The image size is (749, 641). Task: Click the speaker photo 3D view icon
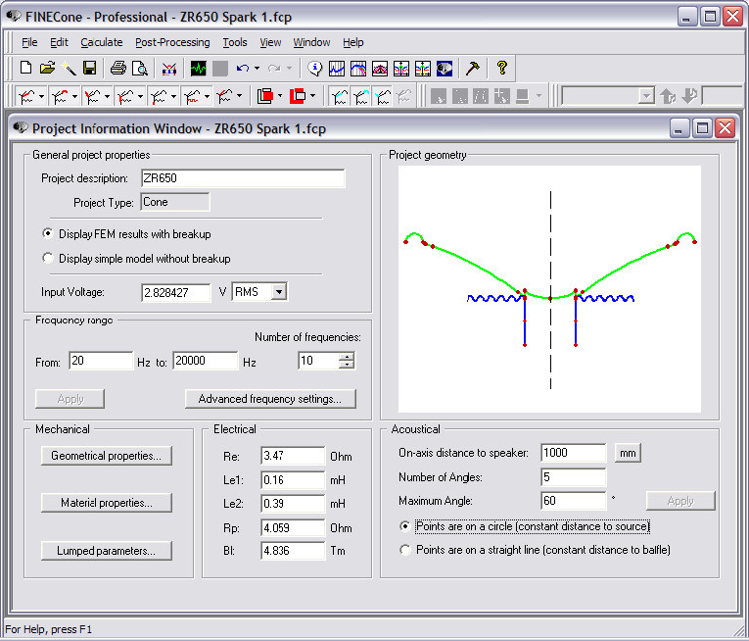tap(445, 69)
